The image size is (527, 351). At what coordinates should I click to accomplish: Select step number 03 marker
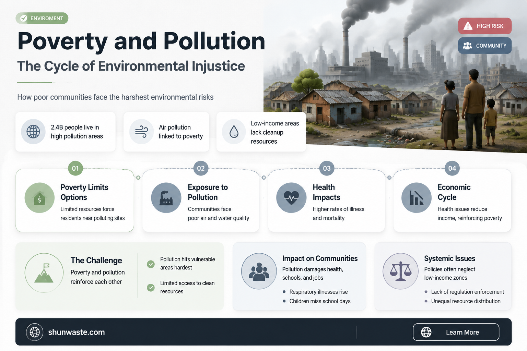(x=327, y=168)
